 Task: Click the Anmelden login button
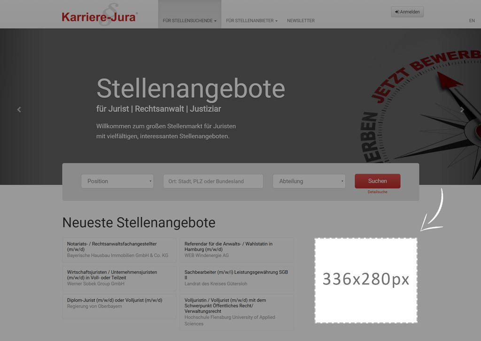point(407,12)
